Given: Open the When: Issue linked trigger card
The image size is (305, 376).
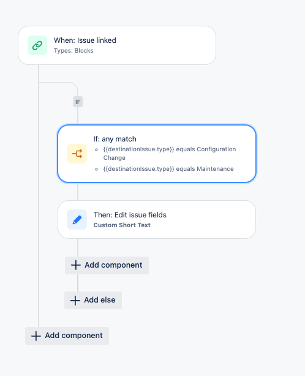Looking at the screenshot, I should coord(117,45).
